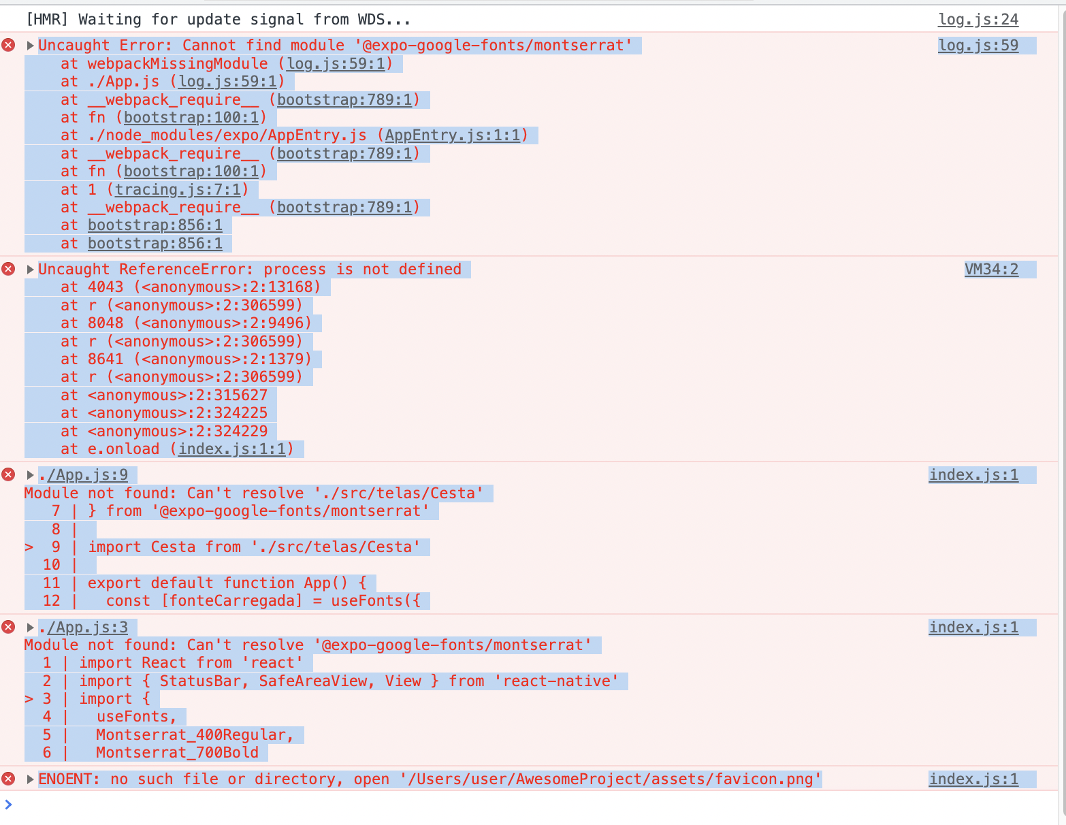Click the error icon beside ReferenceError message
The height and width of the screenshot is (825, 1066).
8,270
